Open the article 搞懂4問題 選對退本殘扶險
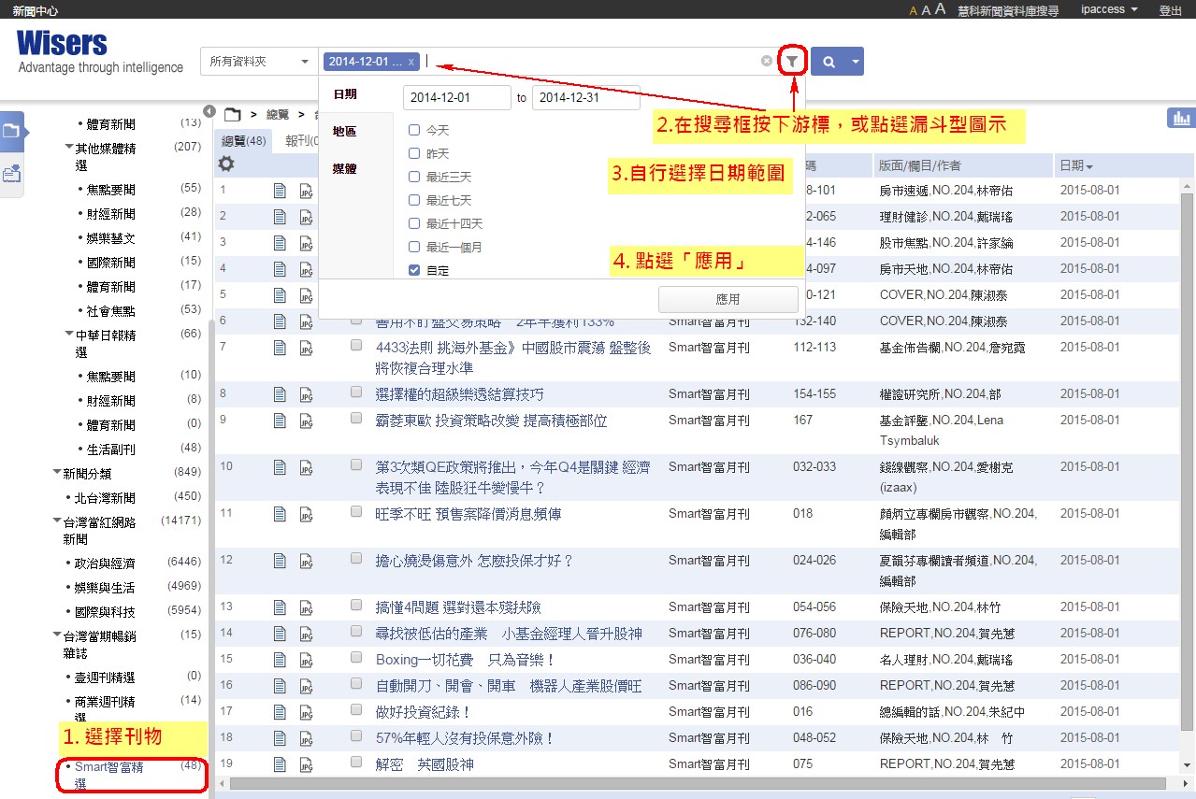Screen dimensions: 1196x799 pyautogui.click(x=458, y=607)
